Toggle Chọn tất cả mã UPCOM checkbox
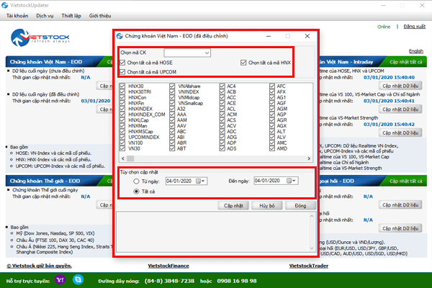 (122, 72)
